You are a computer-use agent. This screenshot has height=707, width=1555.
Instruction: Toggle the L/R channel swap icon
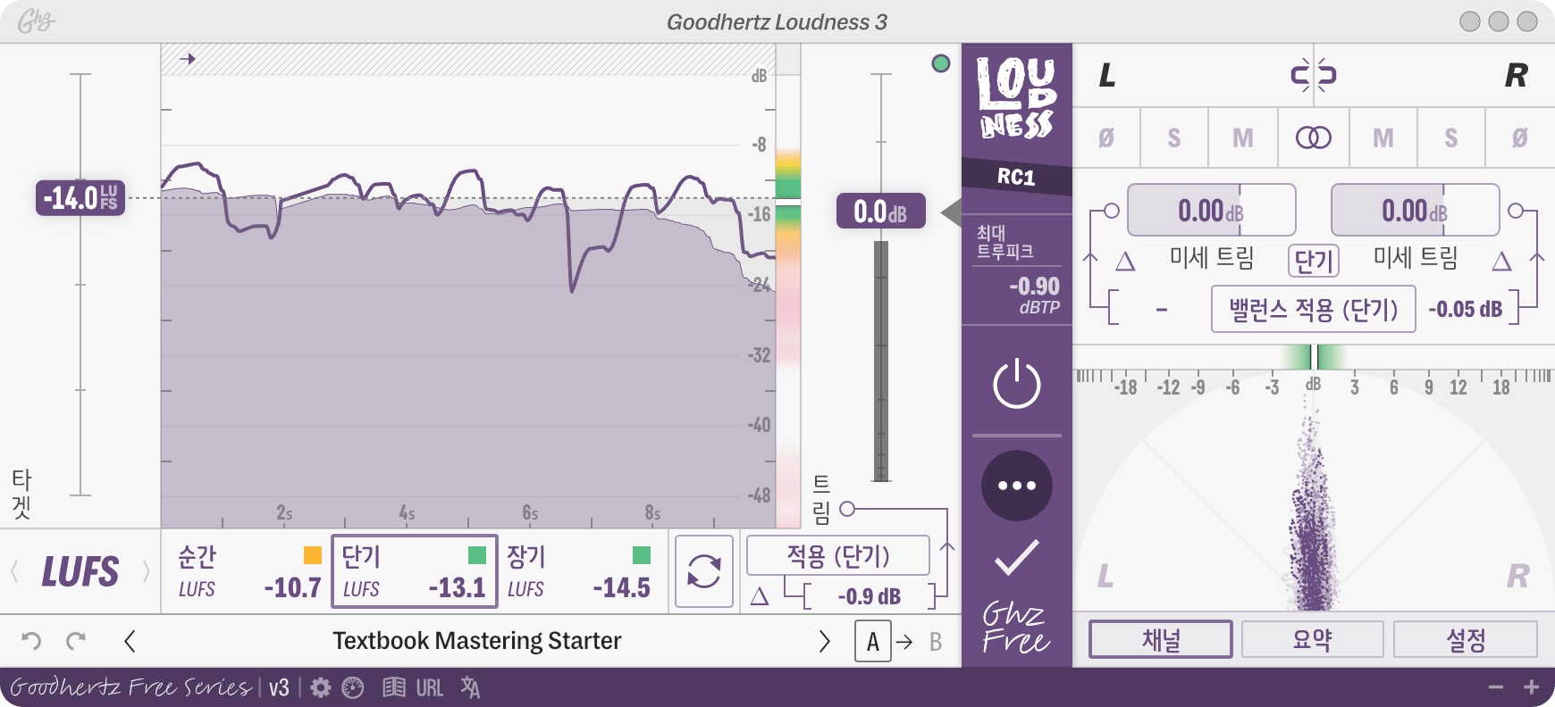pyautogui.click(x=1313, y=75)
